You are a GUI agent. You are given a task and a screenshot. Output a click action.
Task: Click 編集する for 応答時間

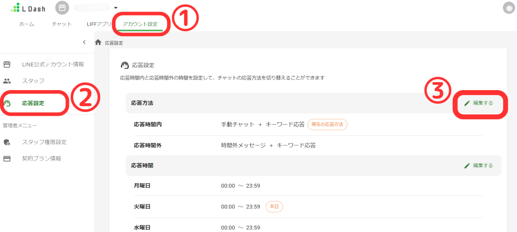pyautogui.click(x=479, y=165)
